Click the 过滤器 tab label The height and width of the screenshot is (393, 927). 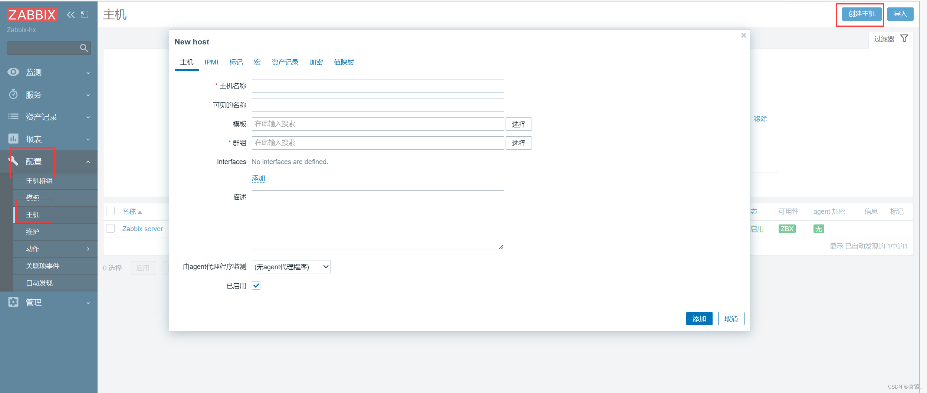click(884, 39)
